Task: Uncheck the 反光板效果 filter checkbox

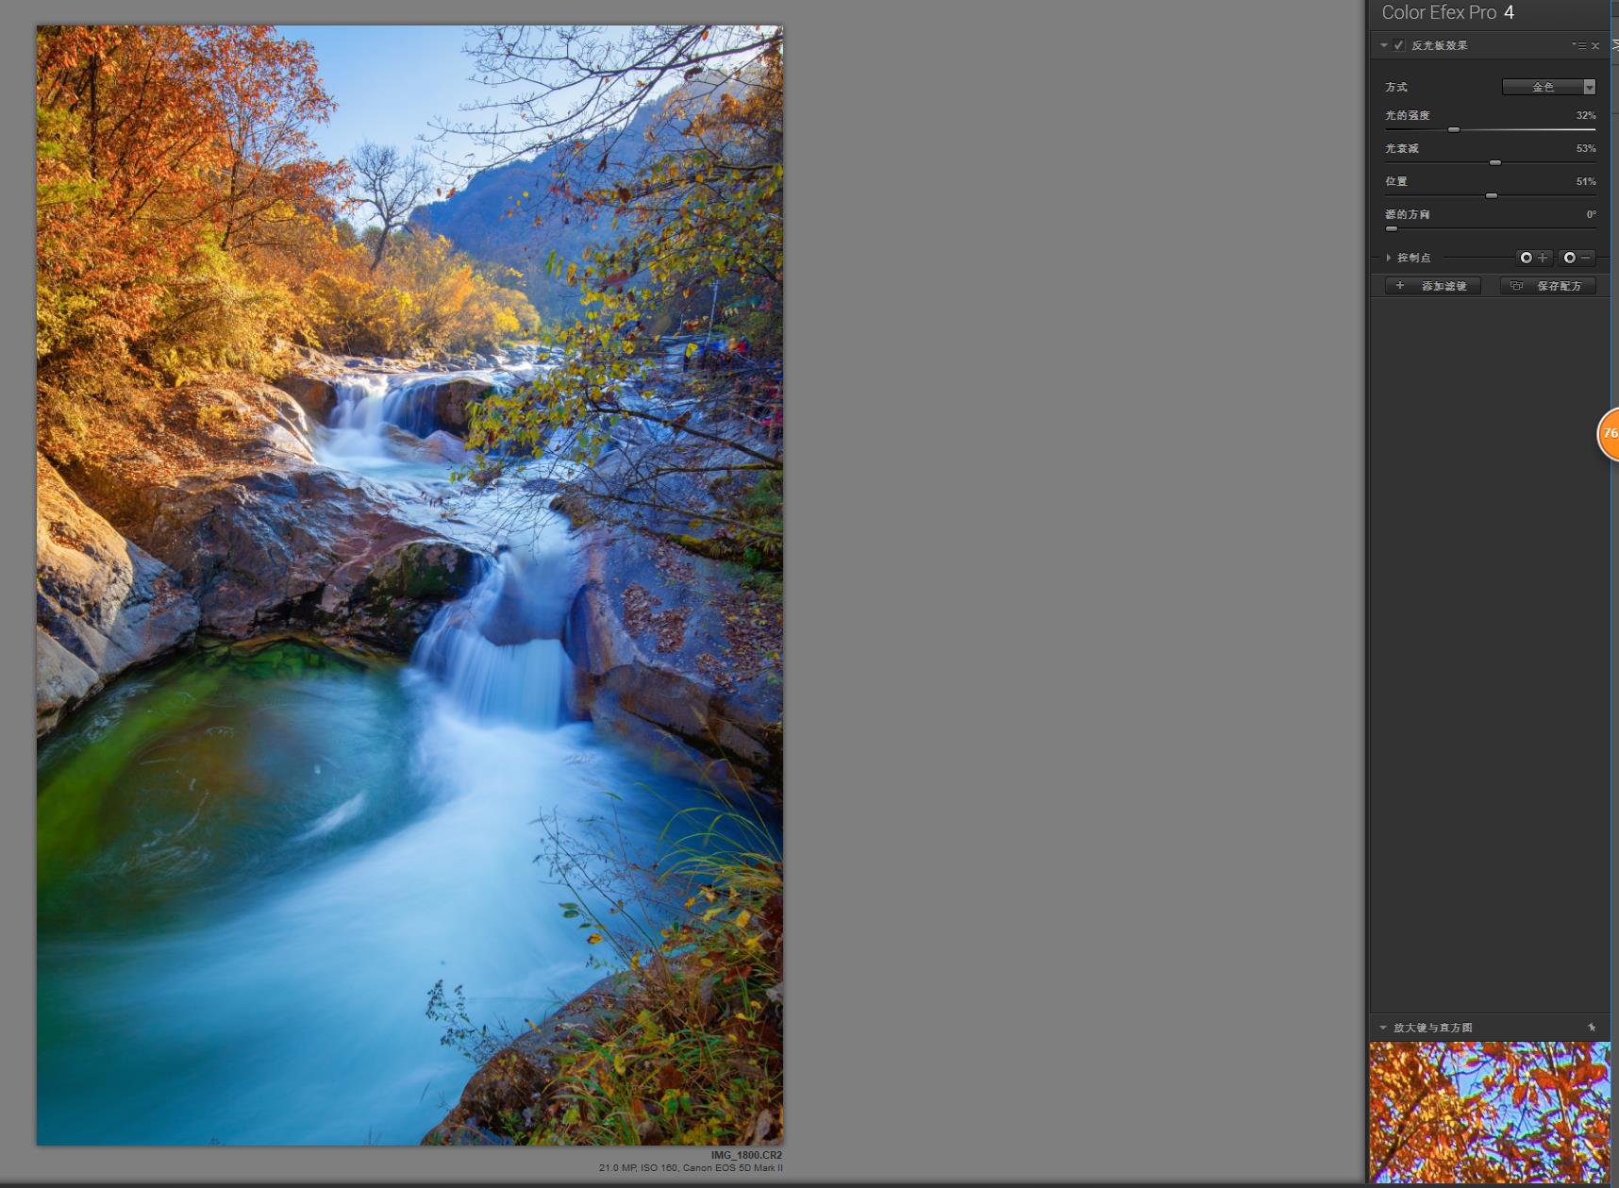Action: coord(1399,45)
